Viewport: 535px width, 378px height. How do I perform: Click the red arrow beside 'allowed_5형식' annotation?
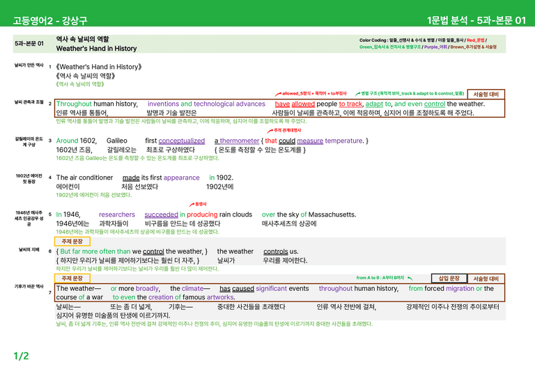point(278,94)
